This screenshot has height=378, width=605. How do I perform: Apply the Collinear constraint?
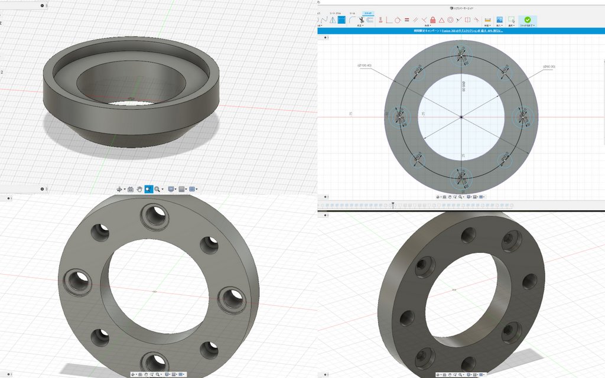tap(458, 20)
